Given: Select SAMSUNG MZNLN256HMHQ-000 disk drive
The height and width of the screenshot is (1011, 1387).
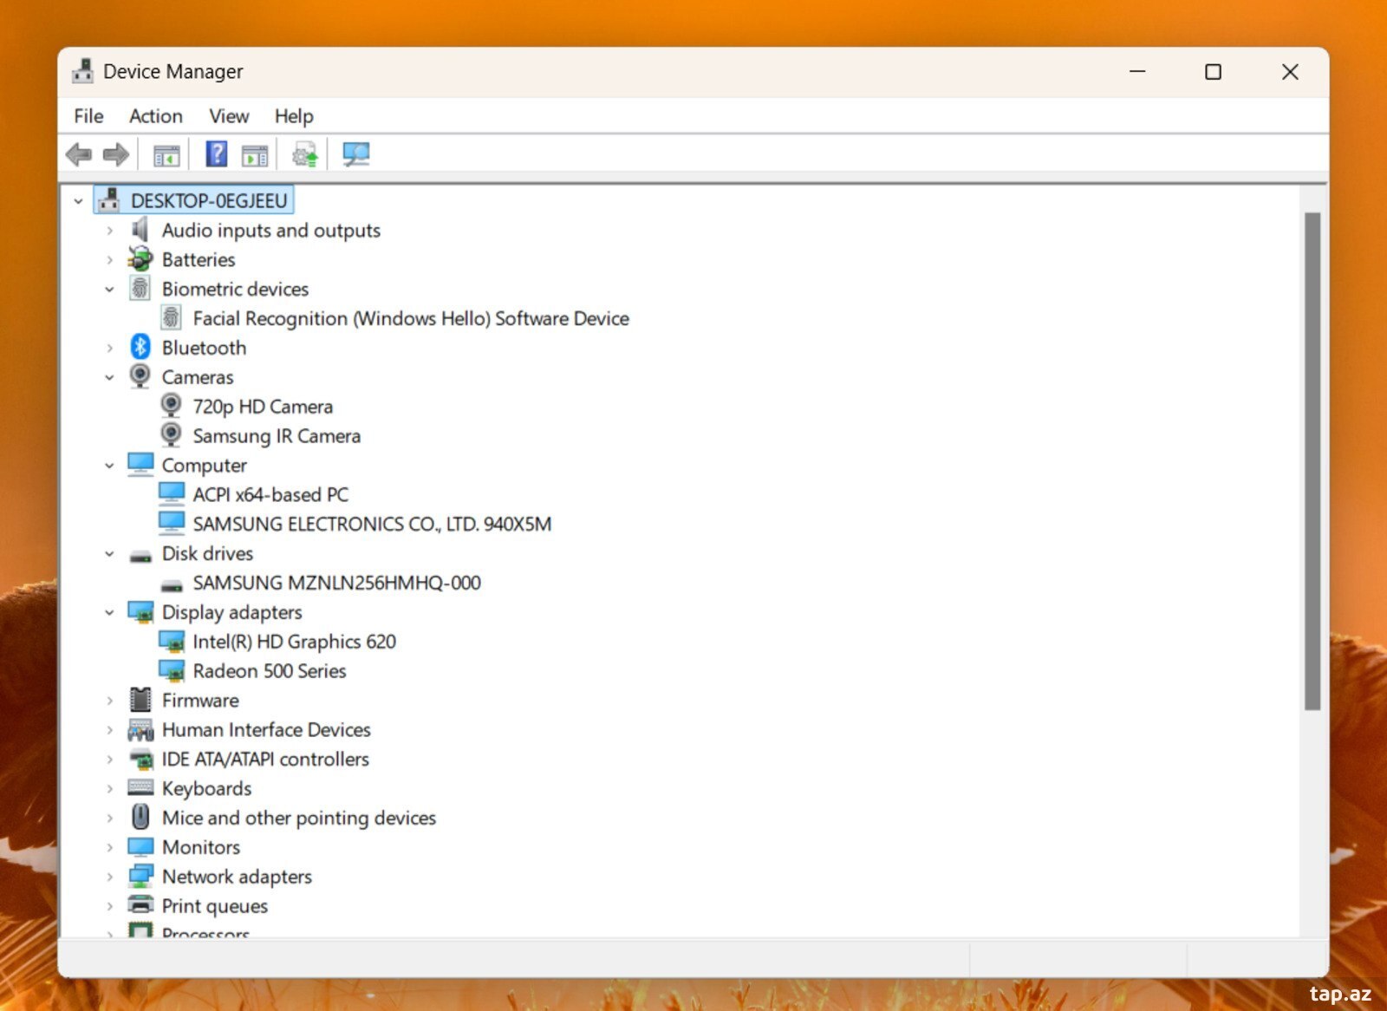Looking at the screenshot, I should tap(336, 583).
